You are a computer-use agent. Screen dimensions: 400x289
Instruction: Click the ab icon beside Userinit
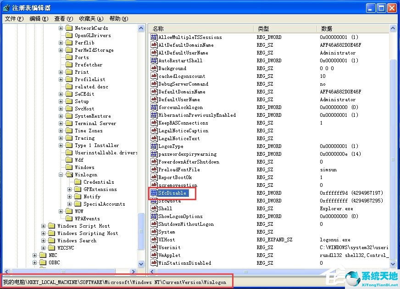tap(153, 247)
